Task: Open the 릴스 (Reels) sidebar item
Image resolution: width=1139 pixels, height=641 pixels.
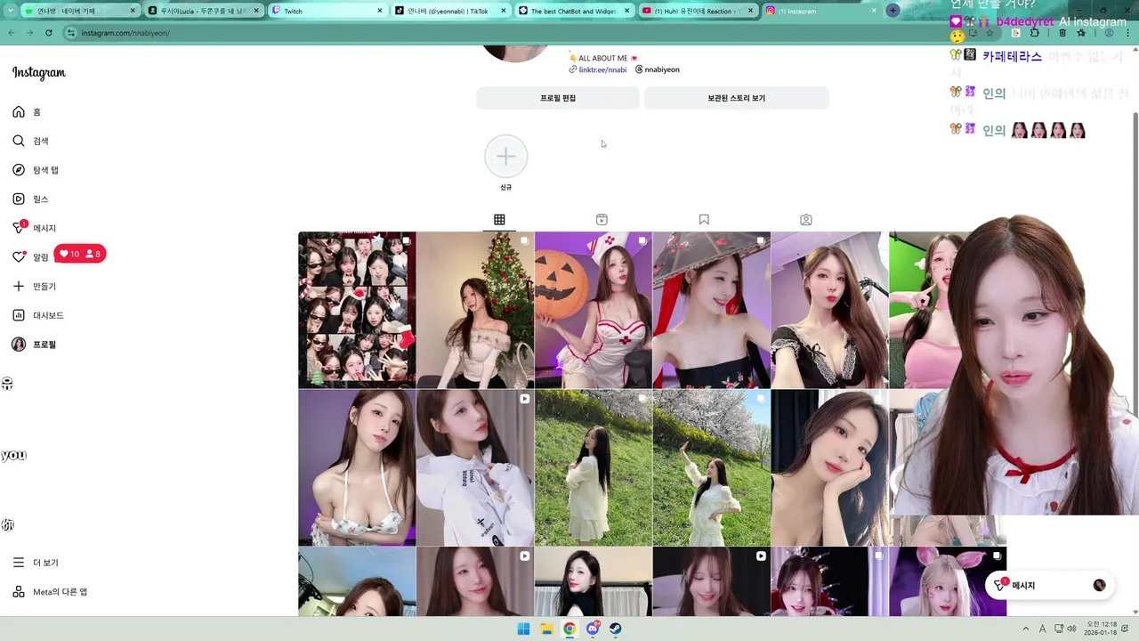Action: point(30,199)
